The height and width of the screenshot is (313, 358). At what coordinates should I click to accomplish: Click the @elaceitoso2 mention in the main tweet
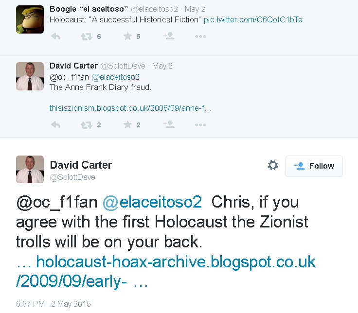click(x=152, y=202)
